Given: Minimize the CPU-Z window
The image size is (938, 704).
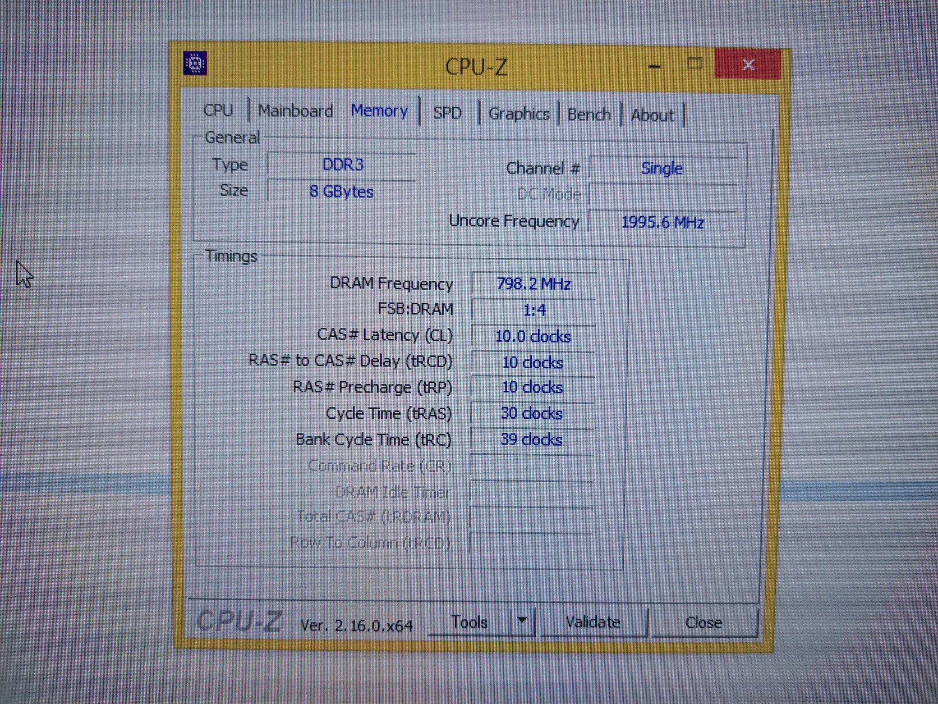Looking at the screenshot, I should (654, 66).
